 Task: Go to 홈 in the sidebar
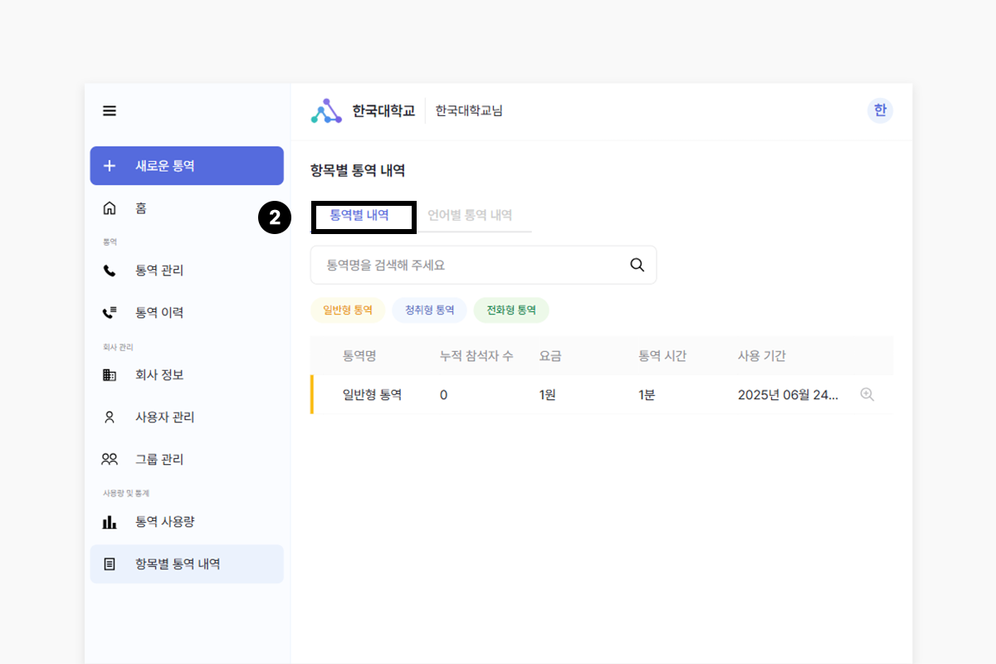[x=187, y=208]
